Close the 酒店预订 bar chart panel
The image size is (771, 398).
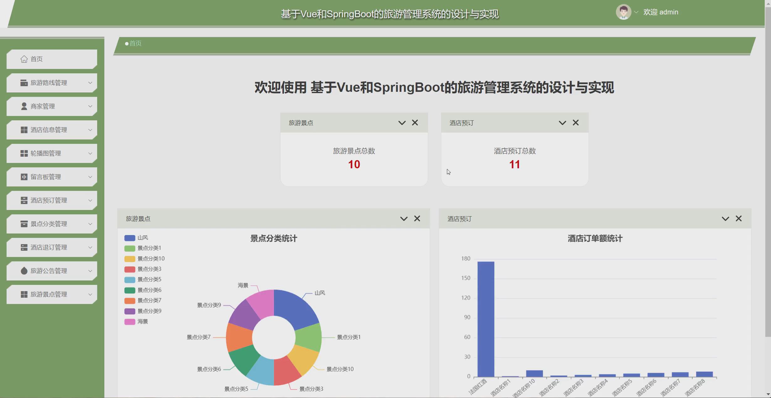pos(739,218)
